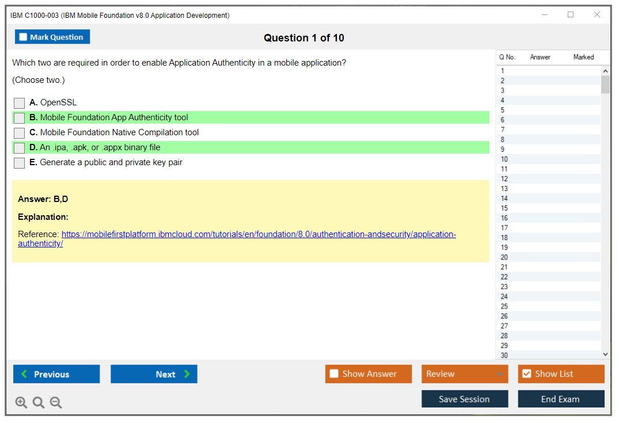Minimize the exam window
619x423 pixels.
tap(545, 15)
